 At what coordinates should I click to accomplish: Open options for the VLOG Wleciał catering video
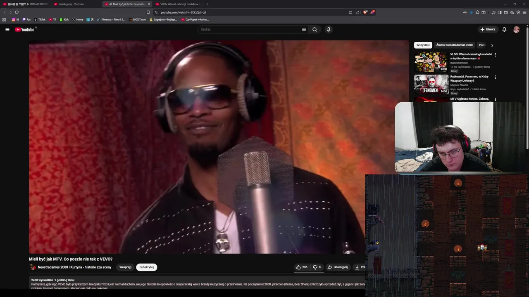pyautogui.click(x=495, y=54)
